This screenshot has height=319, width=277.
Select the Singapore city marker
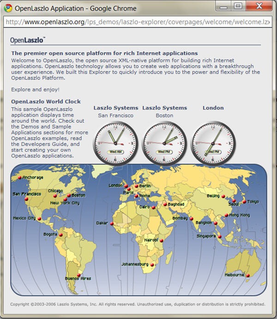[x=220, y=237]
